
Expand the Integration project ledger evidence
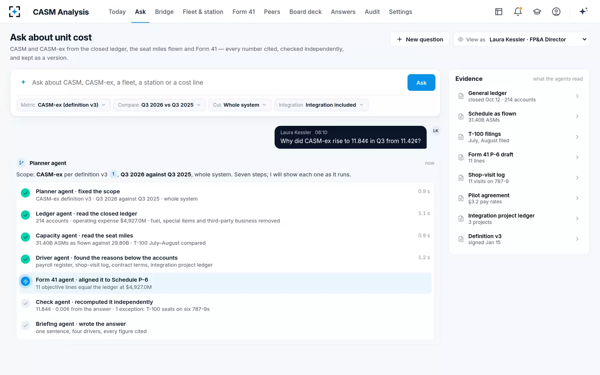pyautogui.click(x=519, y=219)
